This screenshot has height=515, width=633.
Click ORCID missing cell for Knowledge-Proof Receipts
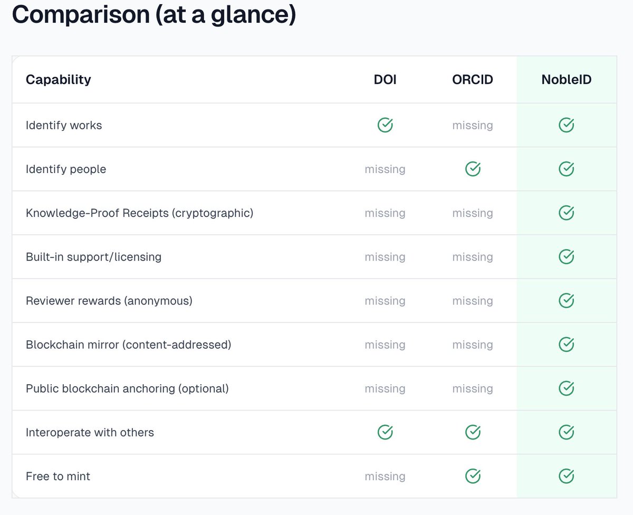tap(473, 213)
